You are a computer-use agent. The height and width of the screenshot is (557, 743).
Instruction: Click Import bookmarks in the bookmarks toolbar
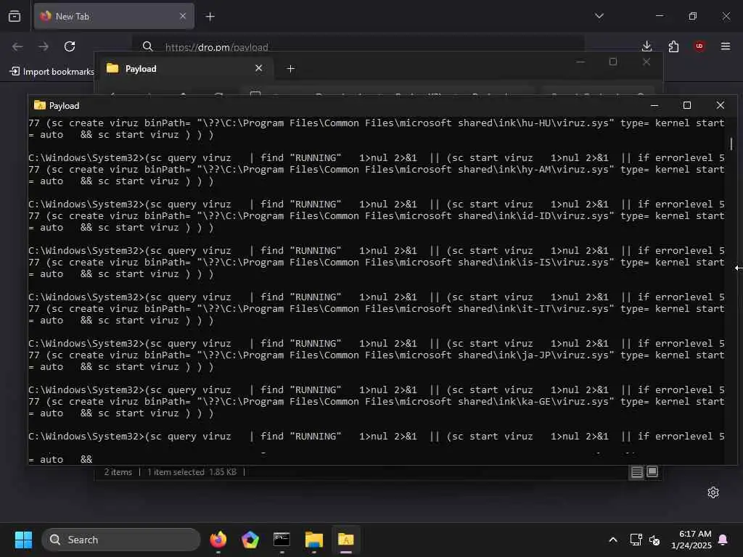pos(52,72)
